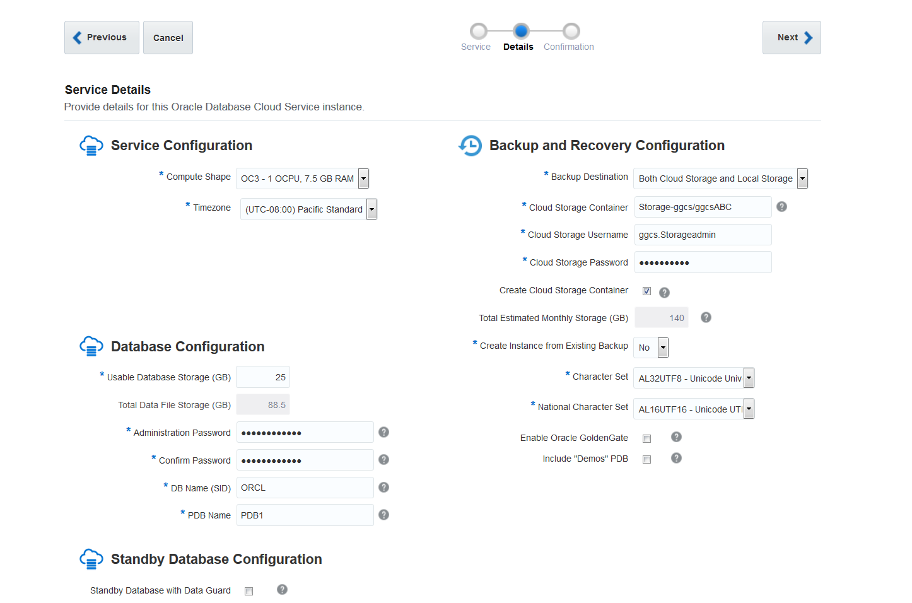This screenshot has width=912, height=603.
Task: Click help icon beside Cloud Storage Container
Action: coord(781,207)
